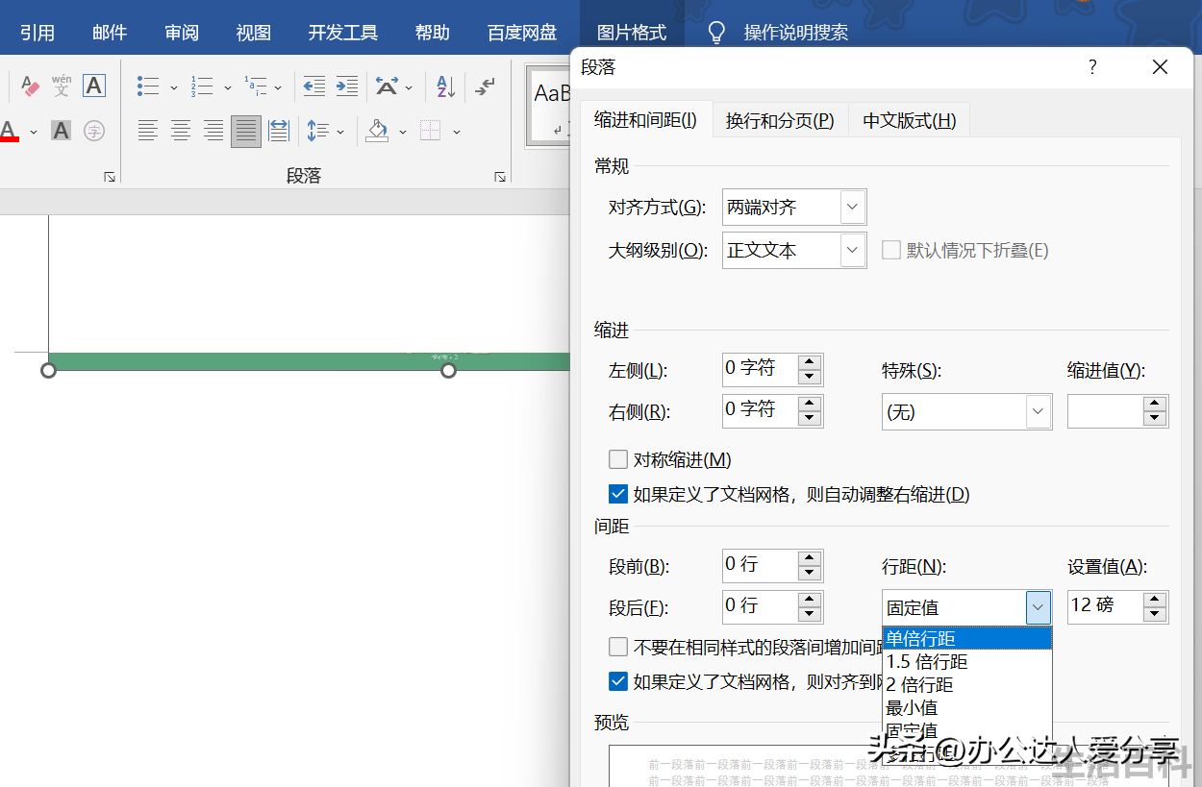This screenshot has width=1202, height=787.
Task: Increase left indent with up spinner
Action: 810,362
